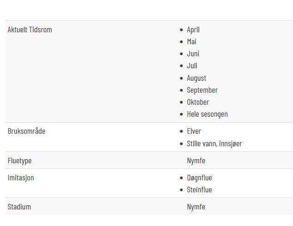Select Nymfe value in Stadium row
Image resolution: width=293 pixels, height=226 pixels.
coord(196,207)
